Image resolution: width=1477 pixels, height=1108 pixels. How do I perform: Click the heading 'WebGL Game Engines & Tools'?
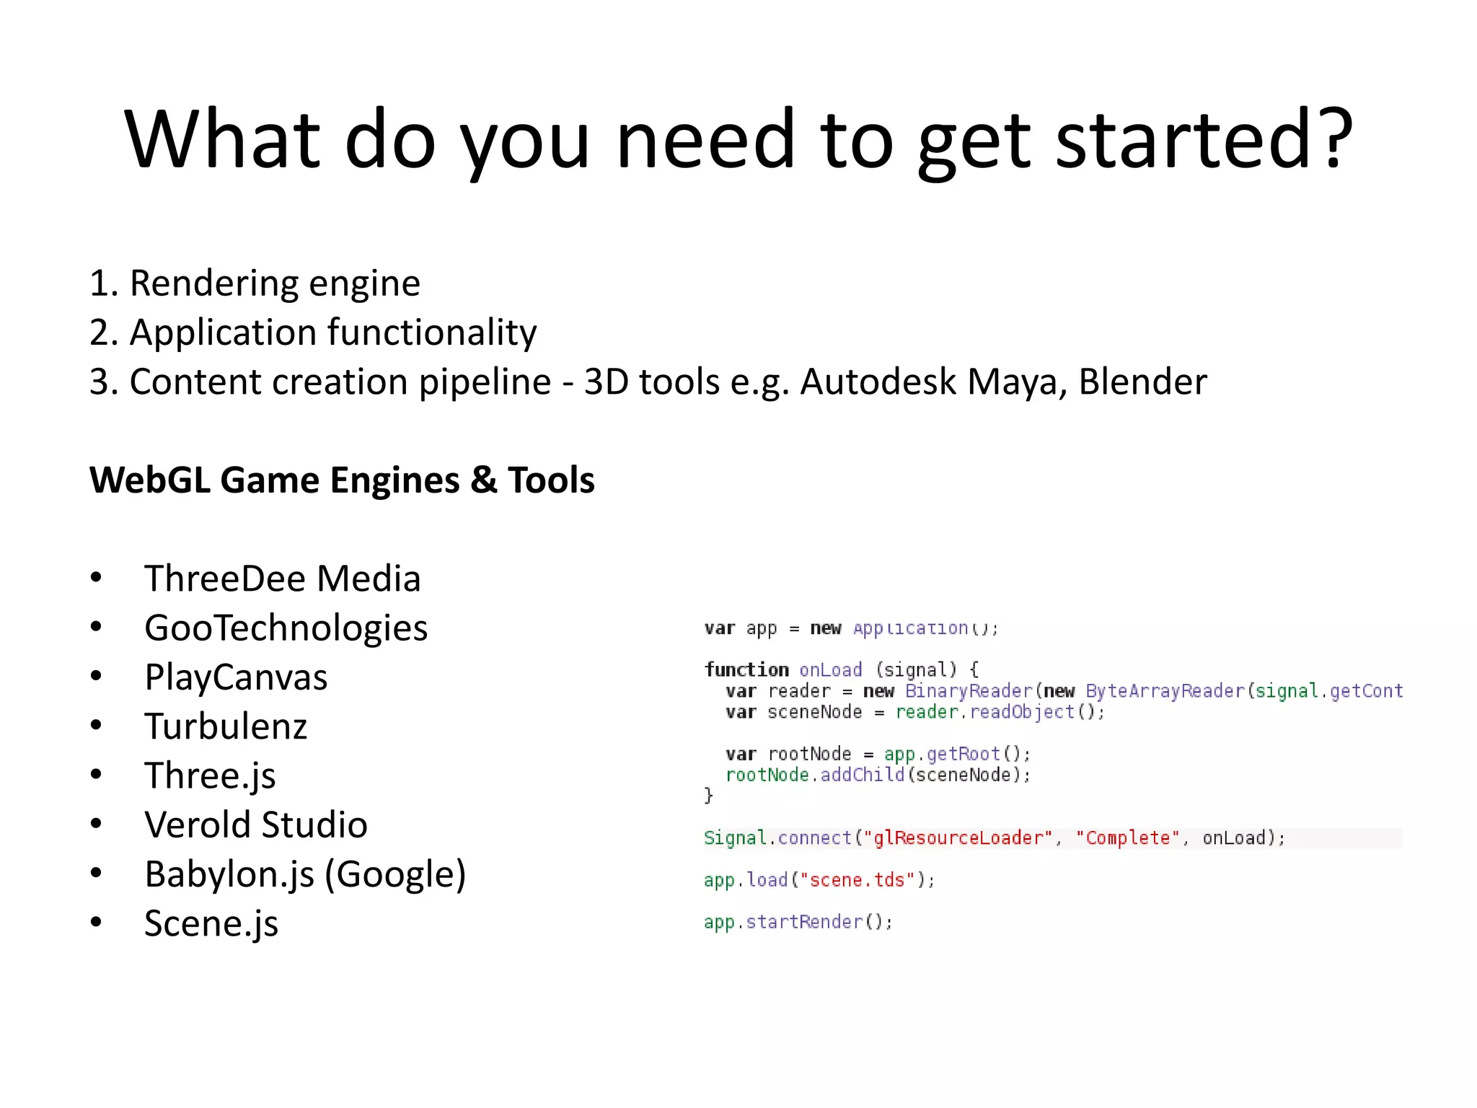click(342, 480)
